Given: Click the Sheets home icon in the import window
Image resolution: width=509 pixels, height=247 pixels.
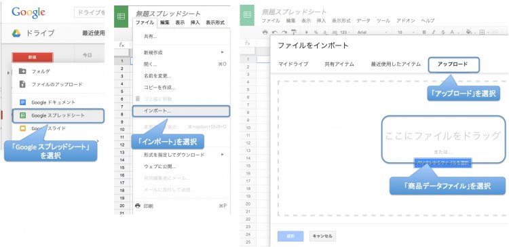Looking at the screenshot, I should [247, 15].
